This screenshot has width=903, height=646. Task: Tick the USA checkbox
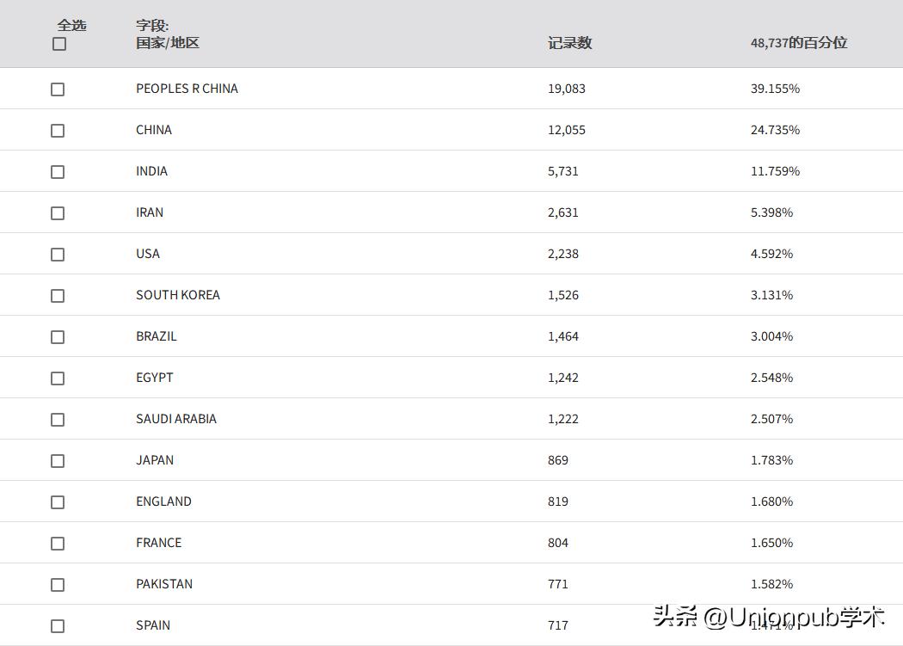(58, 255)
